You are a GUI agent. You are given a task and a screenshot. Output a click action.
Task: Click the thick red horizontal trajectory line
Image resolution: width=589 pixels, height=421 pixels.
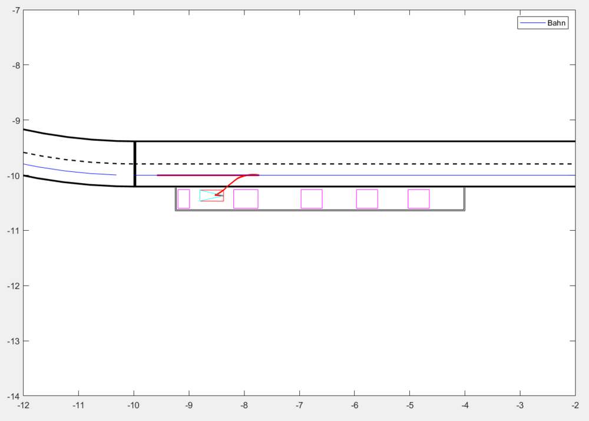click(194, 175)
